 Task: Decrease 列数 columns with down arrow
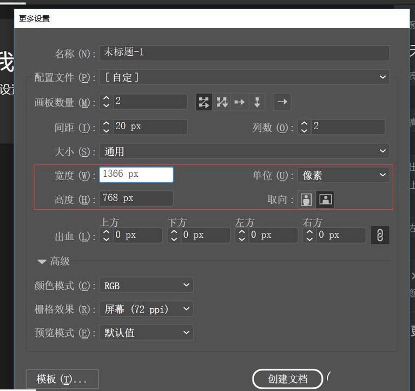click(x=305, y=130)
